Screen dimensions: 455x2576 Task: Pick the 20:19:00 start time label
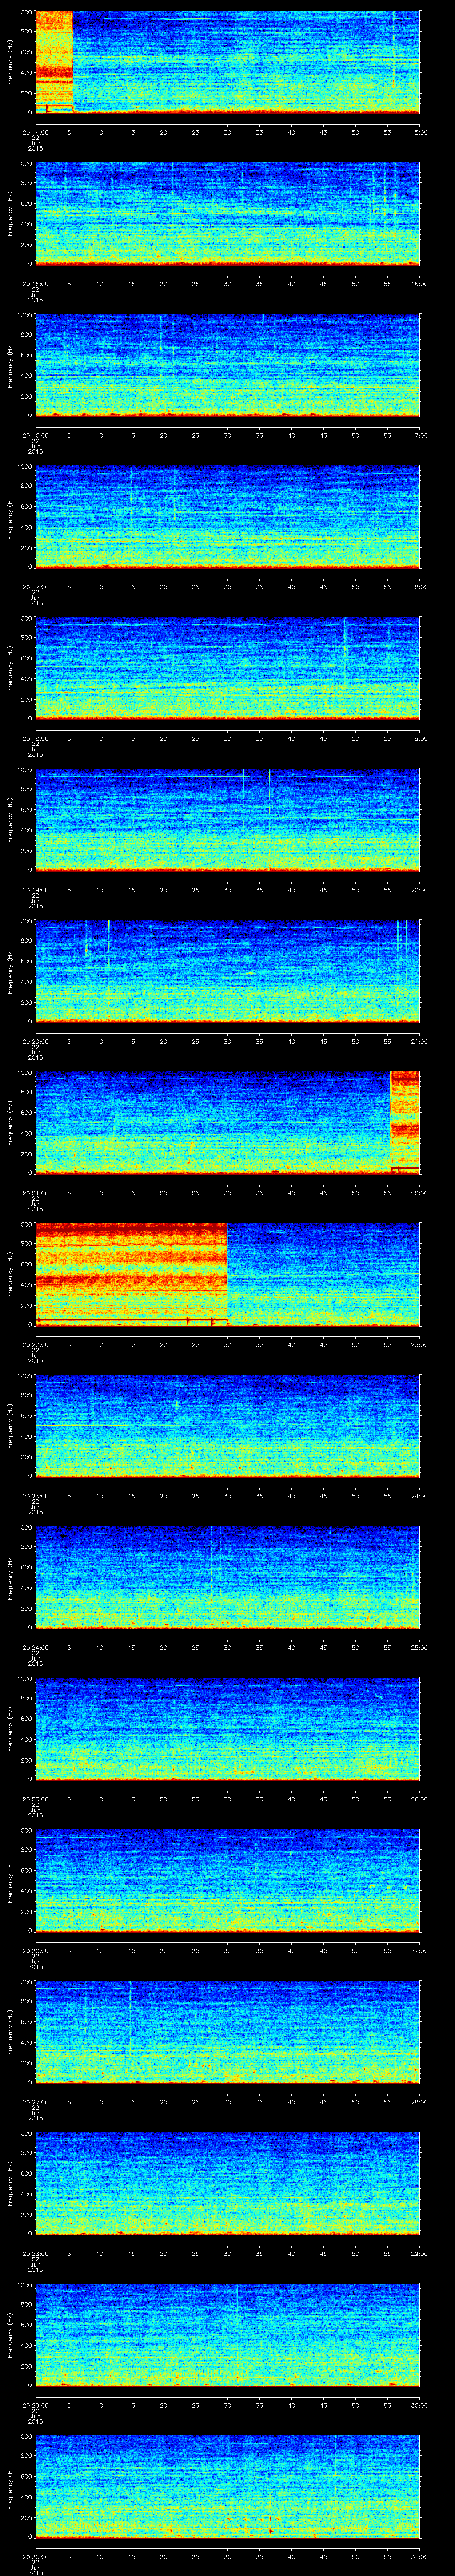pyautogui.click(x=35, y=890)
